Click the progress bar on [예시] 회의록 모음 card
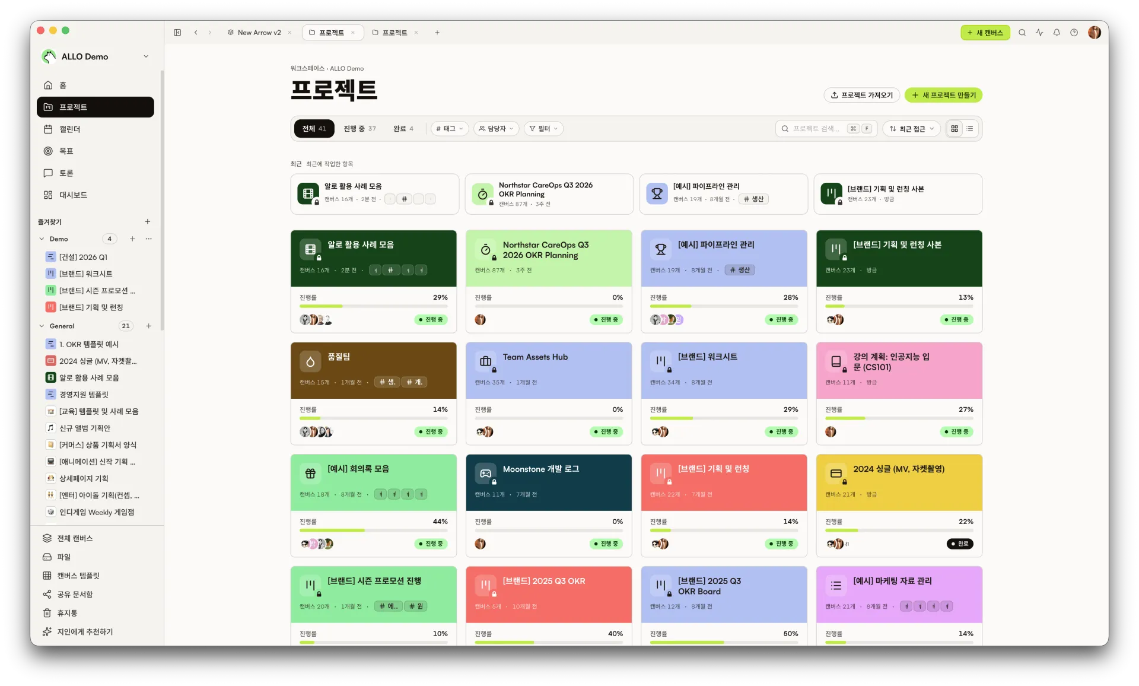This screenshot has width=1139, height=686. (x=374, y=531)
